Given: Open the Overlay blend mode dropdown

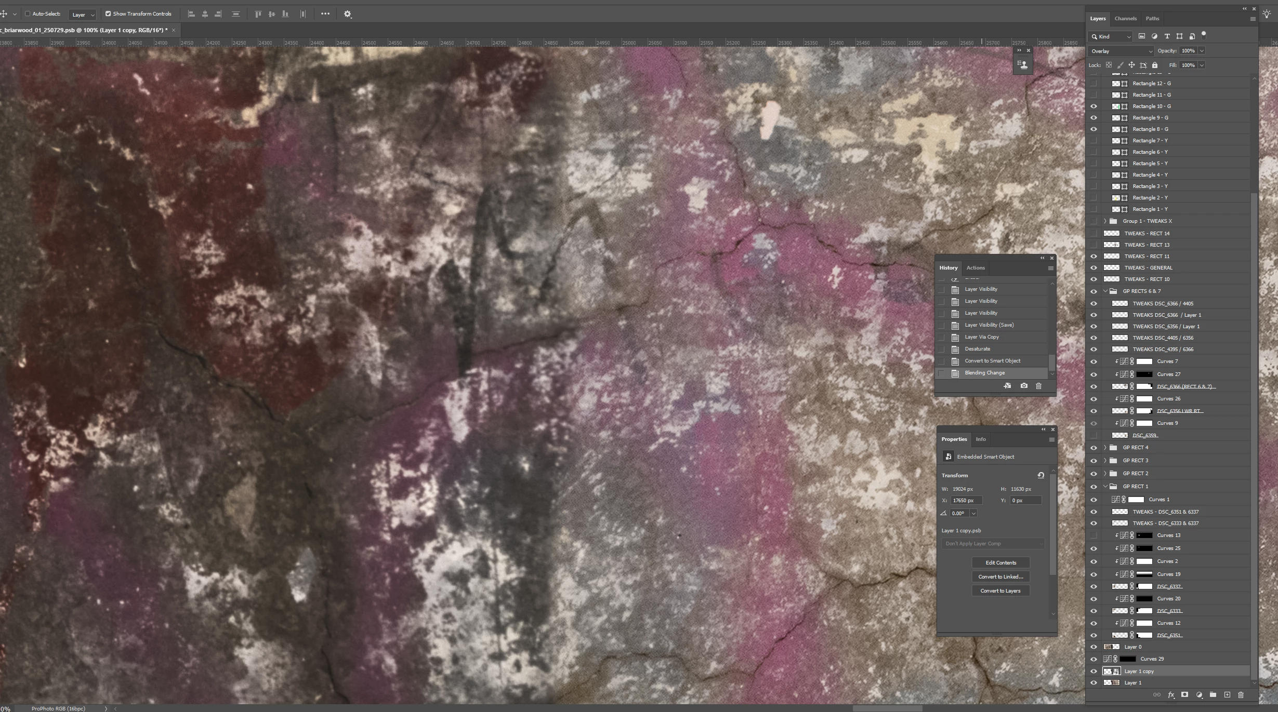Looking at the screenshot, I should (1121, 51).
